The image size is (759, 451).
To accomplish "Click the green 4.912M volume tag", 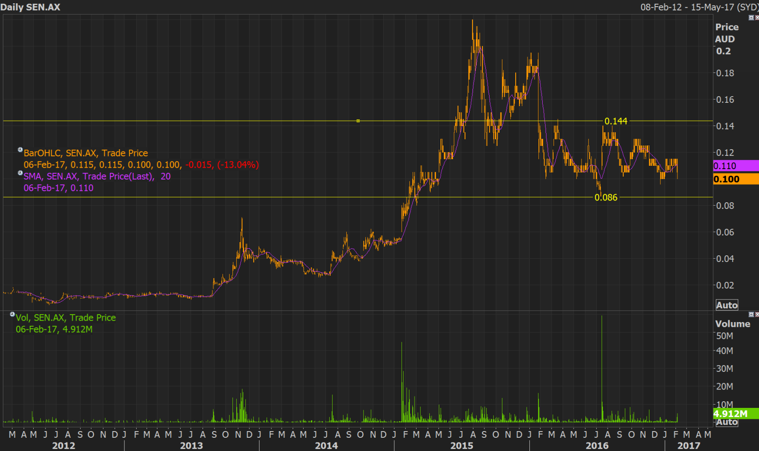I will pos(736,414).
